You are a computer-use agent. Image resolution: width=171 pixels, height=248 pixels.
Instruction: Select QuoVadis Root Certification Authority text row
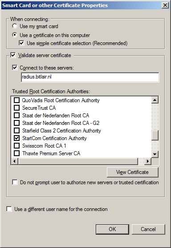pos(61,100)
